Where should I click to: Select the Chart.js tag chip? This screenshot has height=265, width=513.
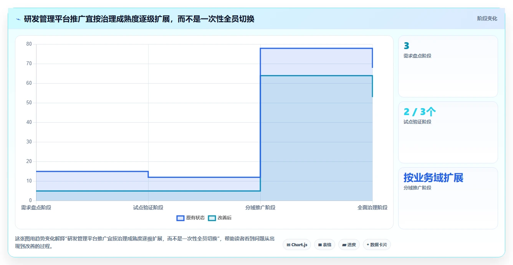297,245
